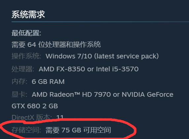Image resolution: width=189 pixels, height=139 pixels.
Task: Select the 处理器 label
Action: click(x=23, y=69)
